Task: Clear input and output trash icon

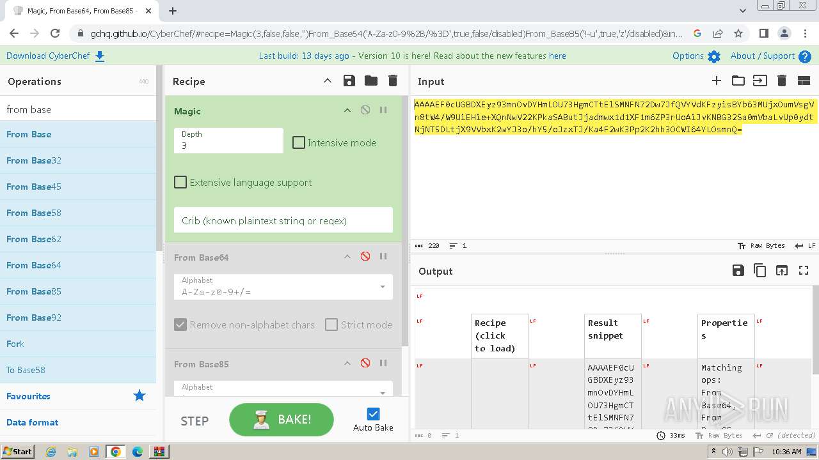Action: point(781,80)
